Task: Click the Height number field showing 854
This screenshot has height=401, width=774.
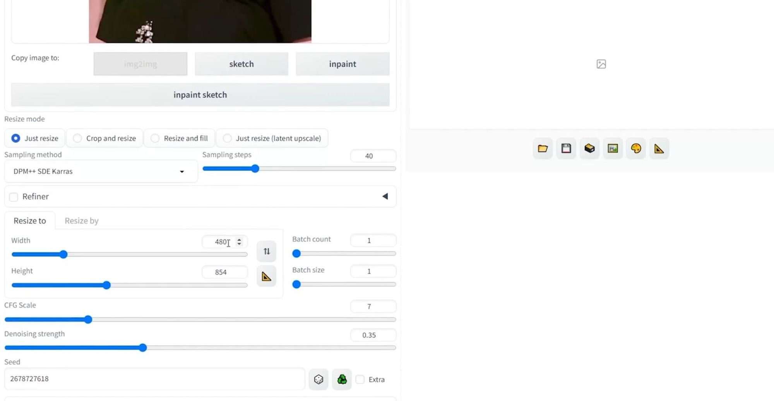Action: click(x=224, y=272)
